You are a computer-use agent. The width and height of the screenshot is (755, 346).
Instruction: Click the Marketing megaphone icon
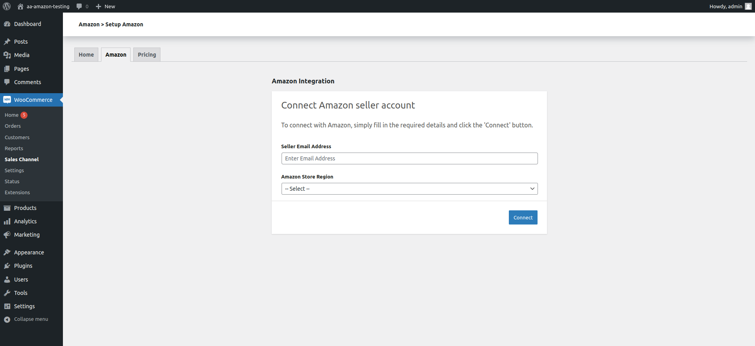(x=7, y=235)
